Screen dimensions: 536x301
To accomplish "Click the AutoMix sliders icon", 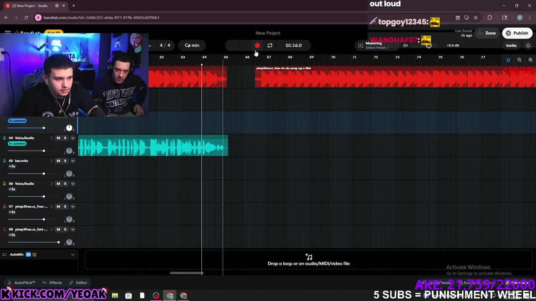I will [5, 255].
